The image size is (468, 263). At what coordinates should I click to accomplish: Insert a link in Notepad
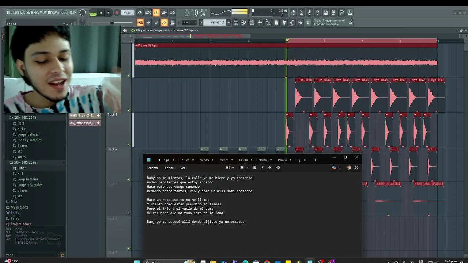click(270, 168)
